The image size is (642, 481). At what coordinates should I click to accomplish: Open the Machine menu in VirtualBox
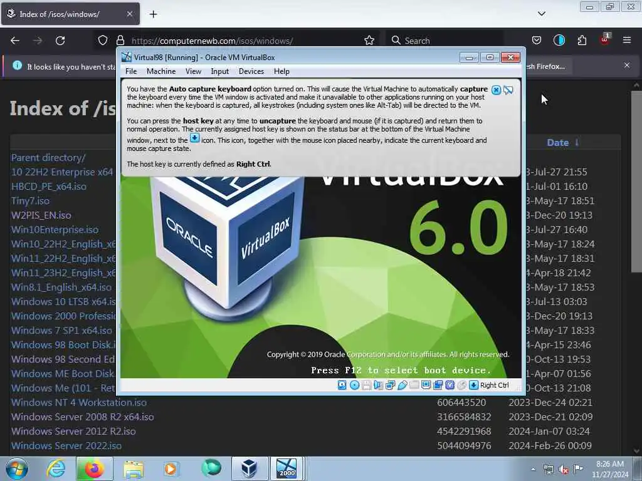161,71
